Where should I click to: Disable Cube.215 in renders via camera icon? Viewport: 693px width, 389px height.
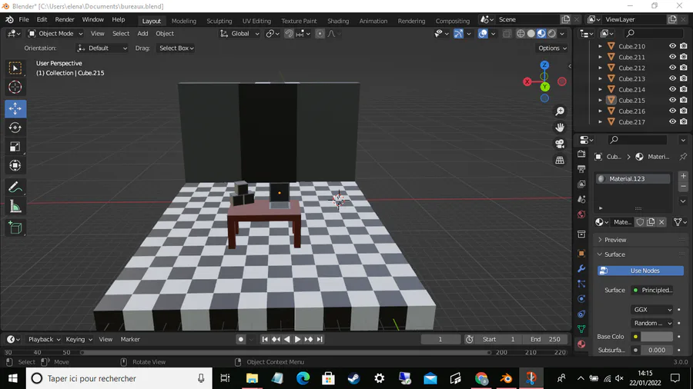[x=683, y=100]
